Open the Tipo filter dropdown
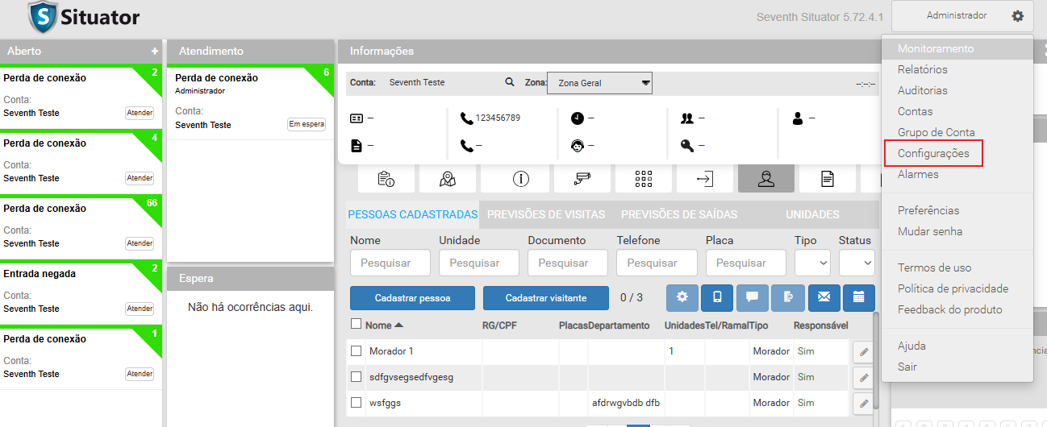 point(812,263)
